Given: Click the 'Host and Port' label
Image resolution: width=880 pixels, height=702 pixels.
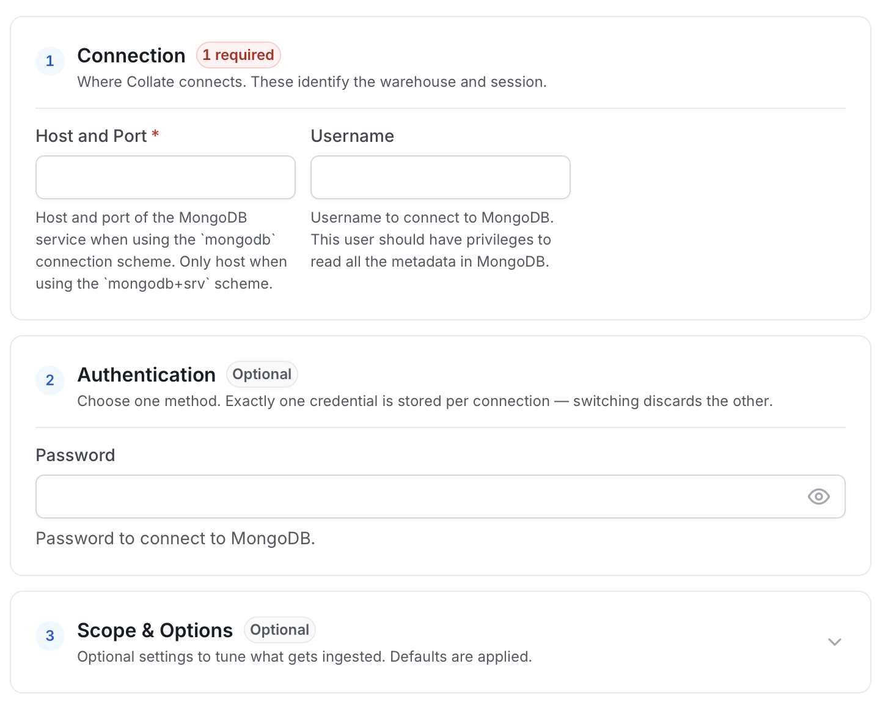Looking at the screenshot, I should [x=92, y=136].
